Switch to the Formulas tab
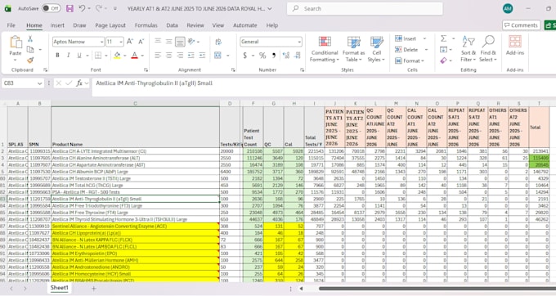 pyautogui.click(x=146, y=25)
